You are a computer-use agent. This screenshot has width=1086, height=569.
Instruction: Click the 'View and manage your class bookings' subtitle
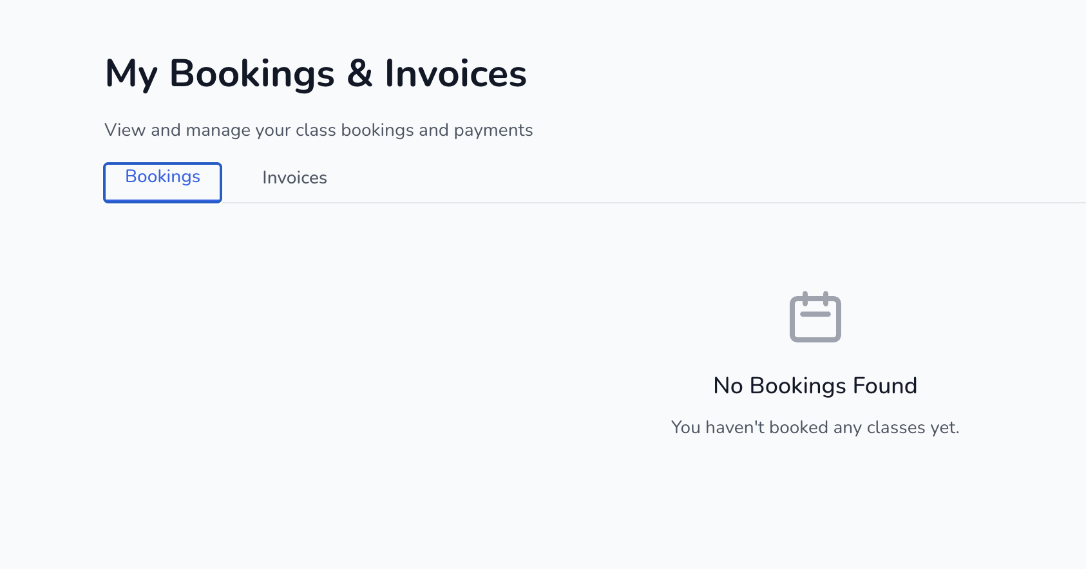coord(318,130)
